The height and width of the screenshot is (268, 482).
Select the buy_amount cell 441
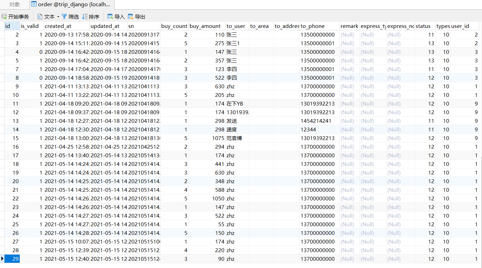point(207,164)
